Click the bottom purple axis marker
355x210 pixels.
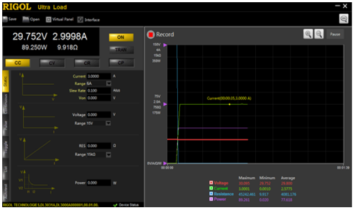[165, 163]
